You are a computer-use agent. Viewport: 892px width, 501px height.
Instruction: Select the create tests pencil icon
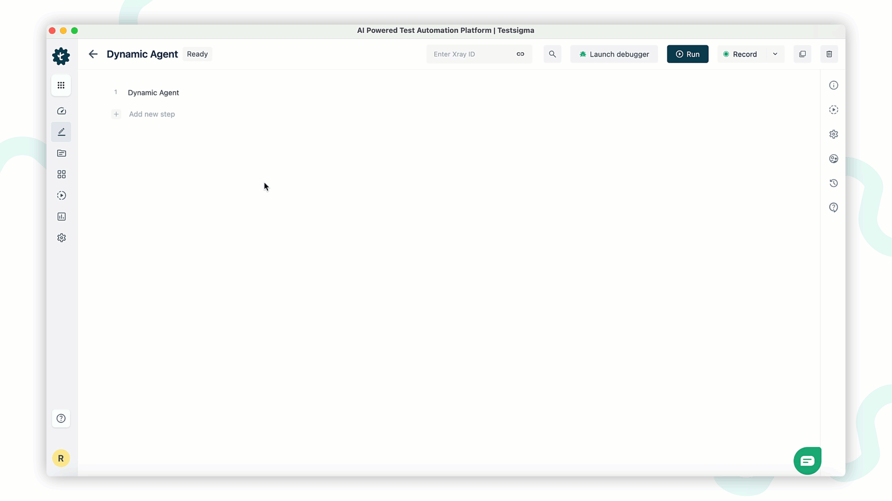pyautogui.click(x=61, y=132)
